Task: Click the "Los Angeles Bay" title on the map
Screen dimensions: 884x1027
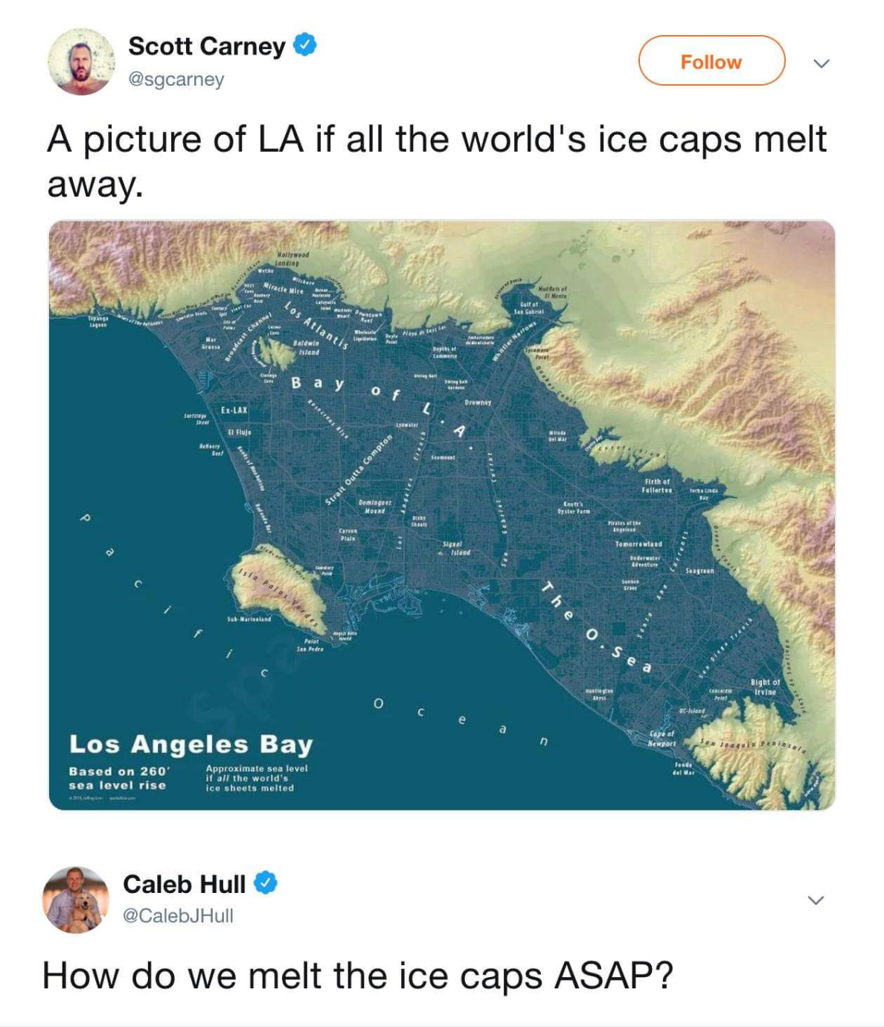Action: 190,744
